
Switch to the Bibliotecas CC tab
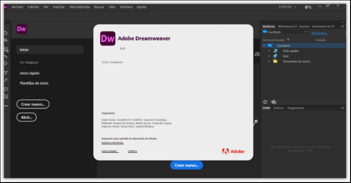288,26
